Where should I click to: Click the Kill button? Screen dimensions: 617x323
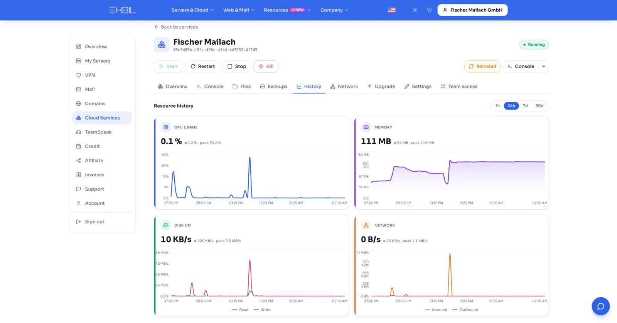click(x=266, y=66)
